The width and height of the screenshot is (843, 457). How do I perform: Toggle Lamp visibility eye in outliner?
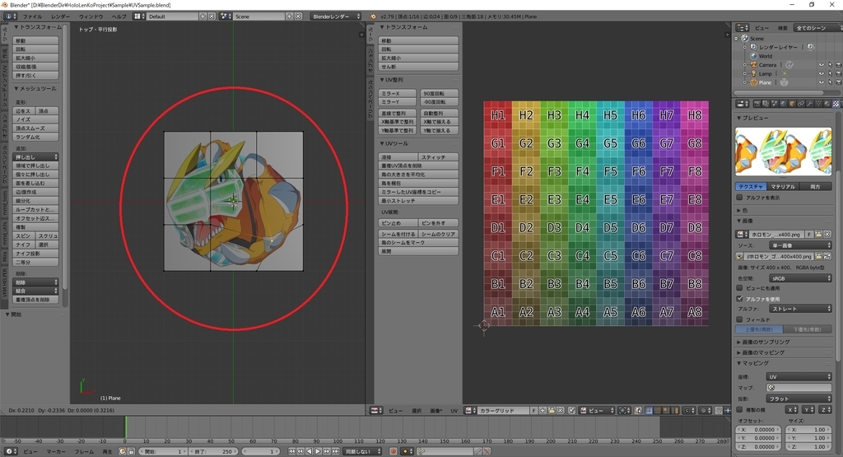tap(822, 73)
